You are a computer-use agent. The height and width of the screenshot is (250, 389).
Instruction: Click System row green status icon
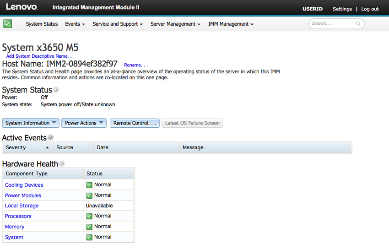tap(89, 237)
